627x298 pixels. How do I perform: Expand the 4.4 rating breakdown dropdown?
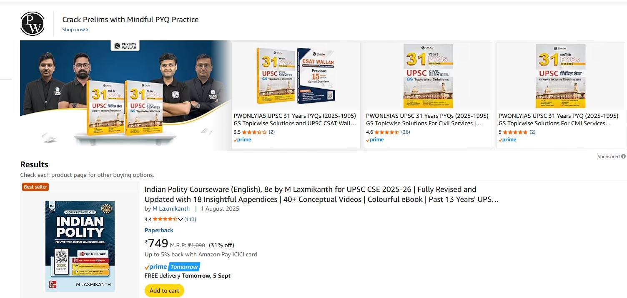[181, 218]
